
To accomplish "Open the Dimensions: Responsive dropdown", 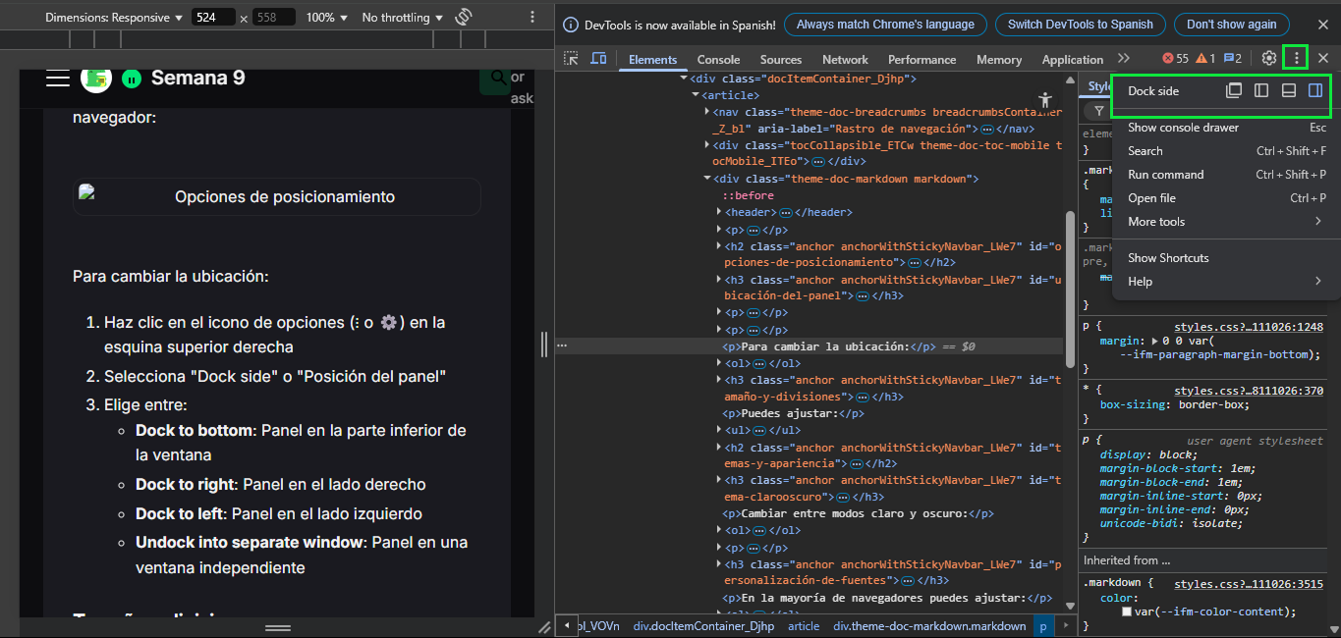I will pyautogui.click(x=114, y=18).
